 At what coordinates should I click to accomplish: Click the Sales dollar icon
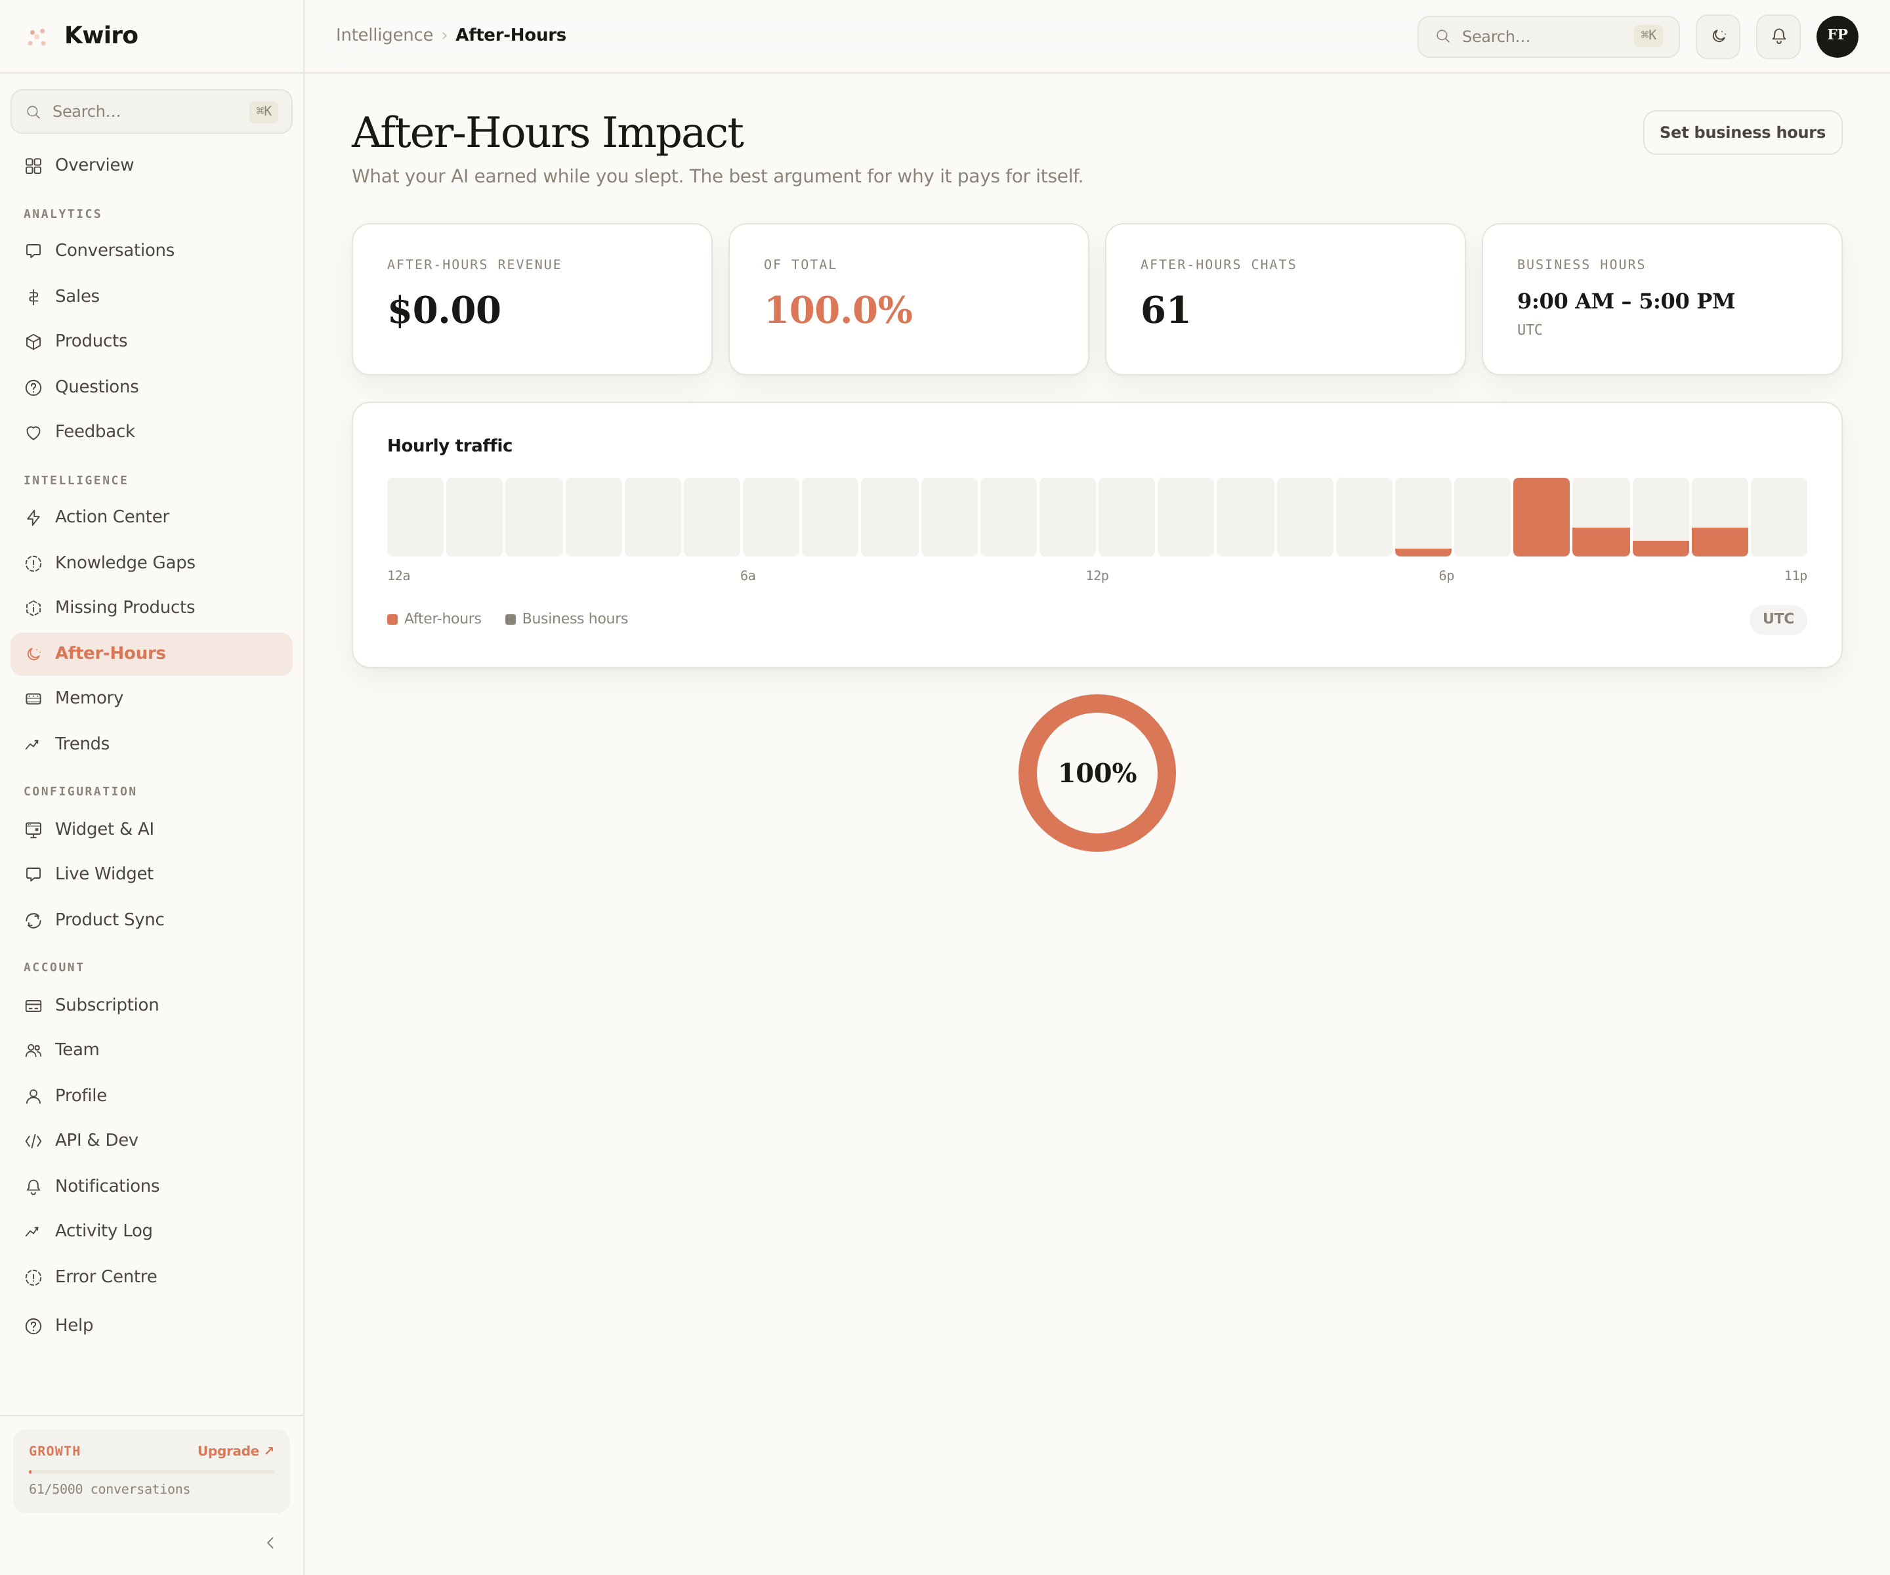point(33,297)
